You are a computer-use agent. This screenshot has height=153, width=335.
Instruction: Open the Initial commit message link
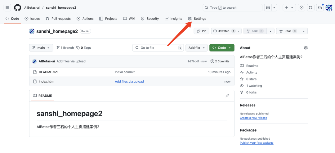125,72
